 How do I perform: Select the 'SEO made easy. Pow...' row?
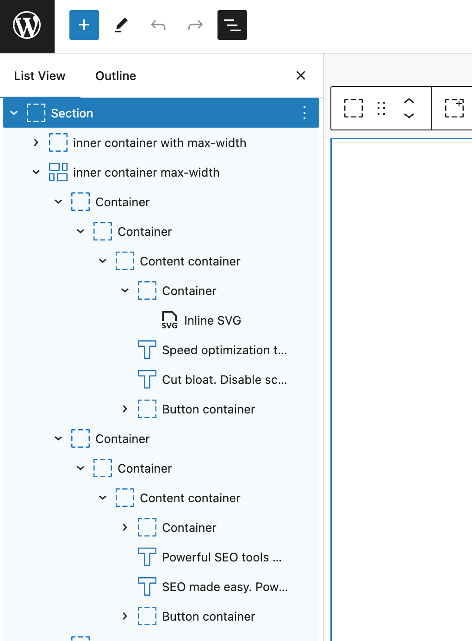tap(161, 586)
